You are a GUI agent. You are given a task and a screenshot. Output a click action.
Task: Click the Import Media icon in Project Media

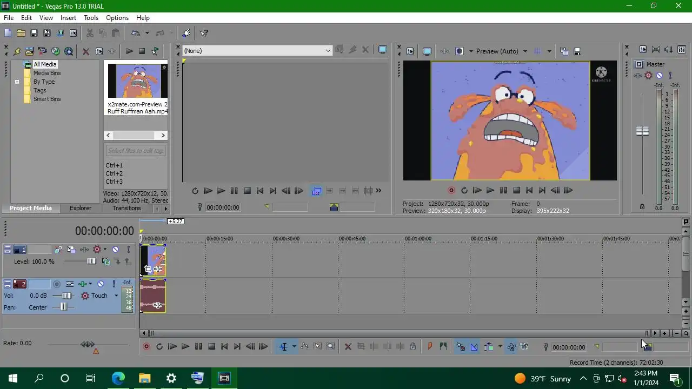click(x=29, y=51)
